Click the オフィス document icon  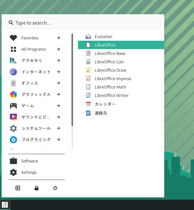tap(13, 83)
